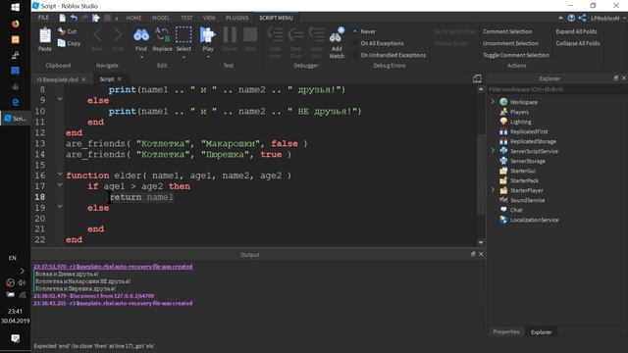Click the editor scroll down arrow
Viewport: 628px width, 353px height.
[481, 242]
